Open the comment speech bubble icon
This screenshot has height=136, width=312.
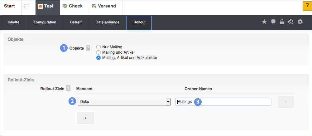tap(273, 22)
